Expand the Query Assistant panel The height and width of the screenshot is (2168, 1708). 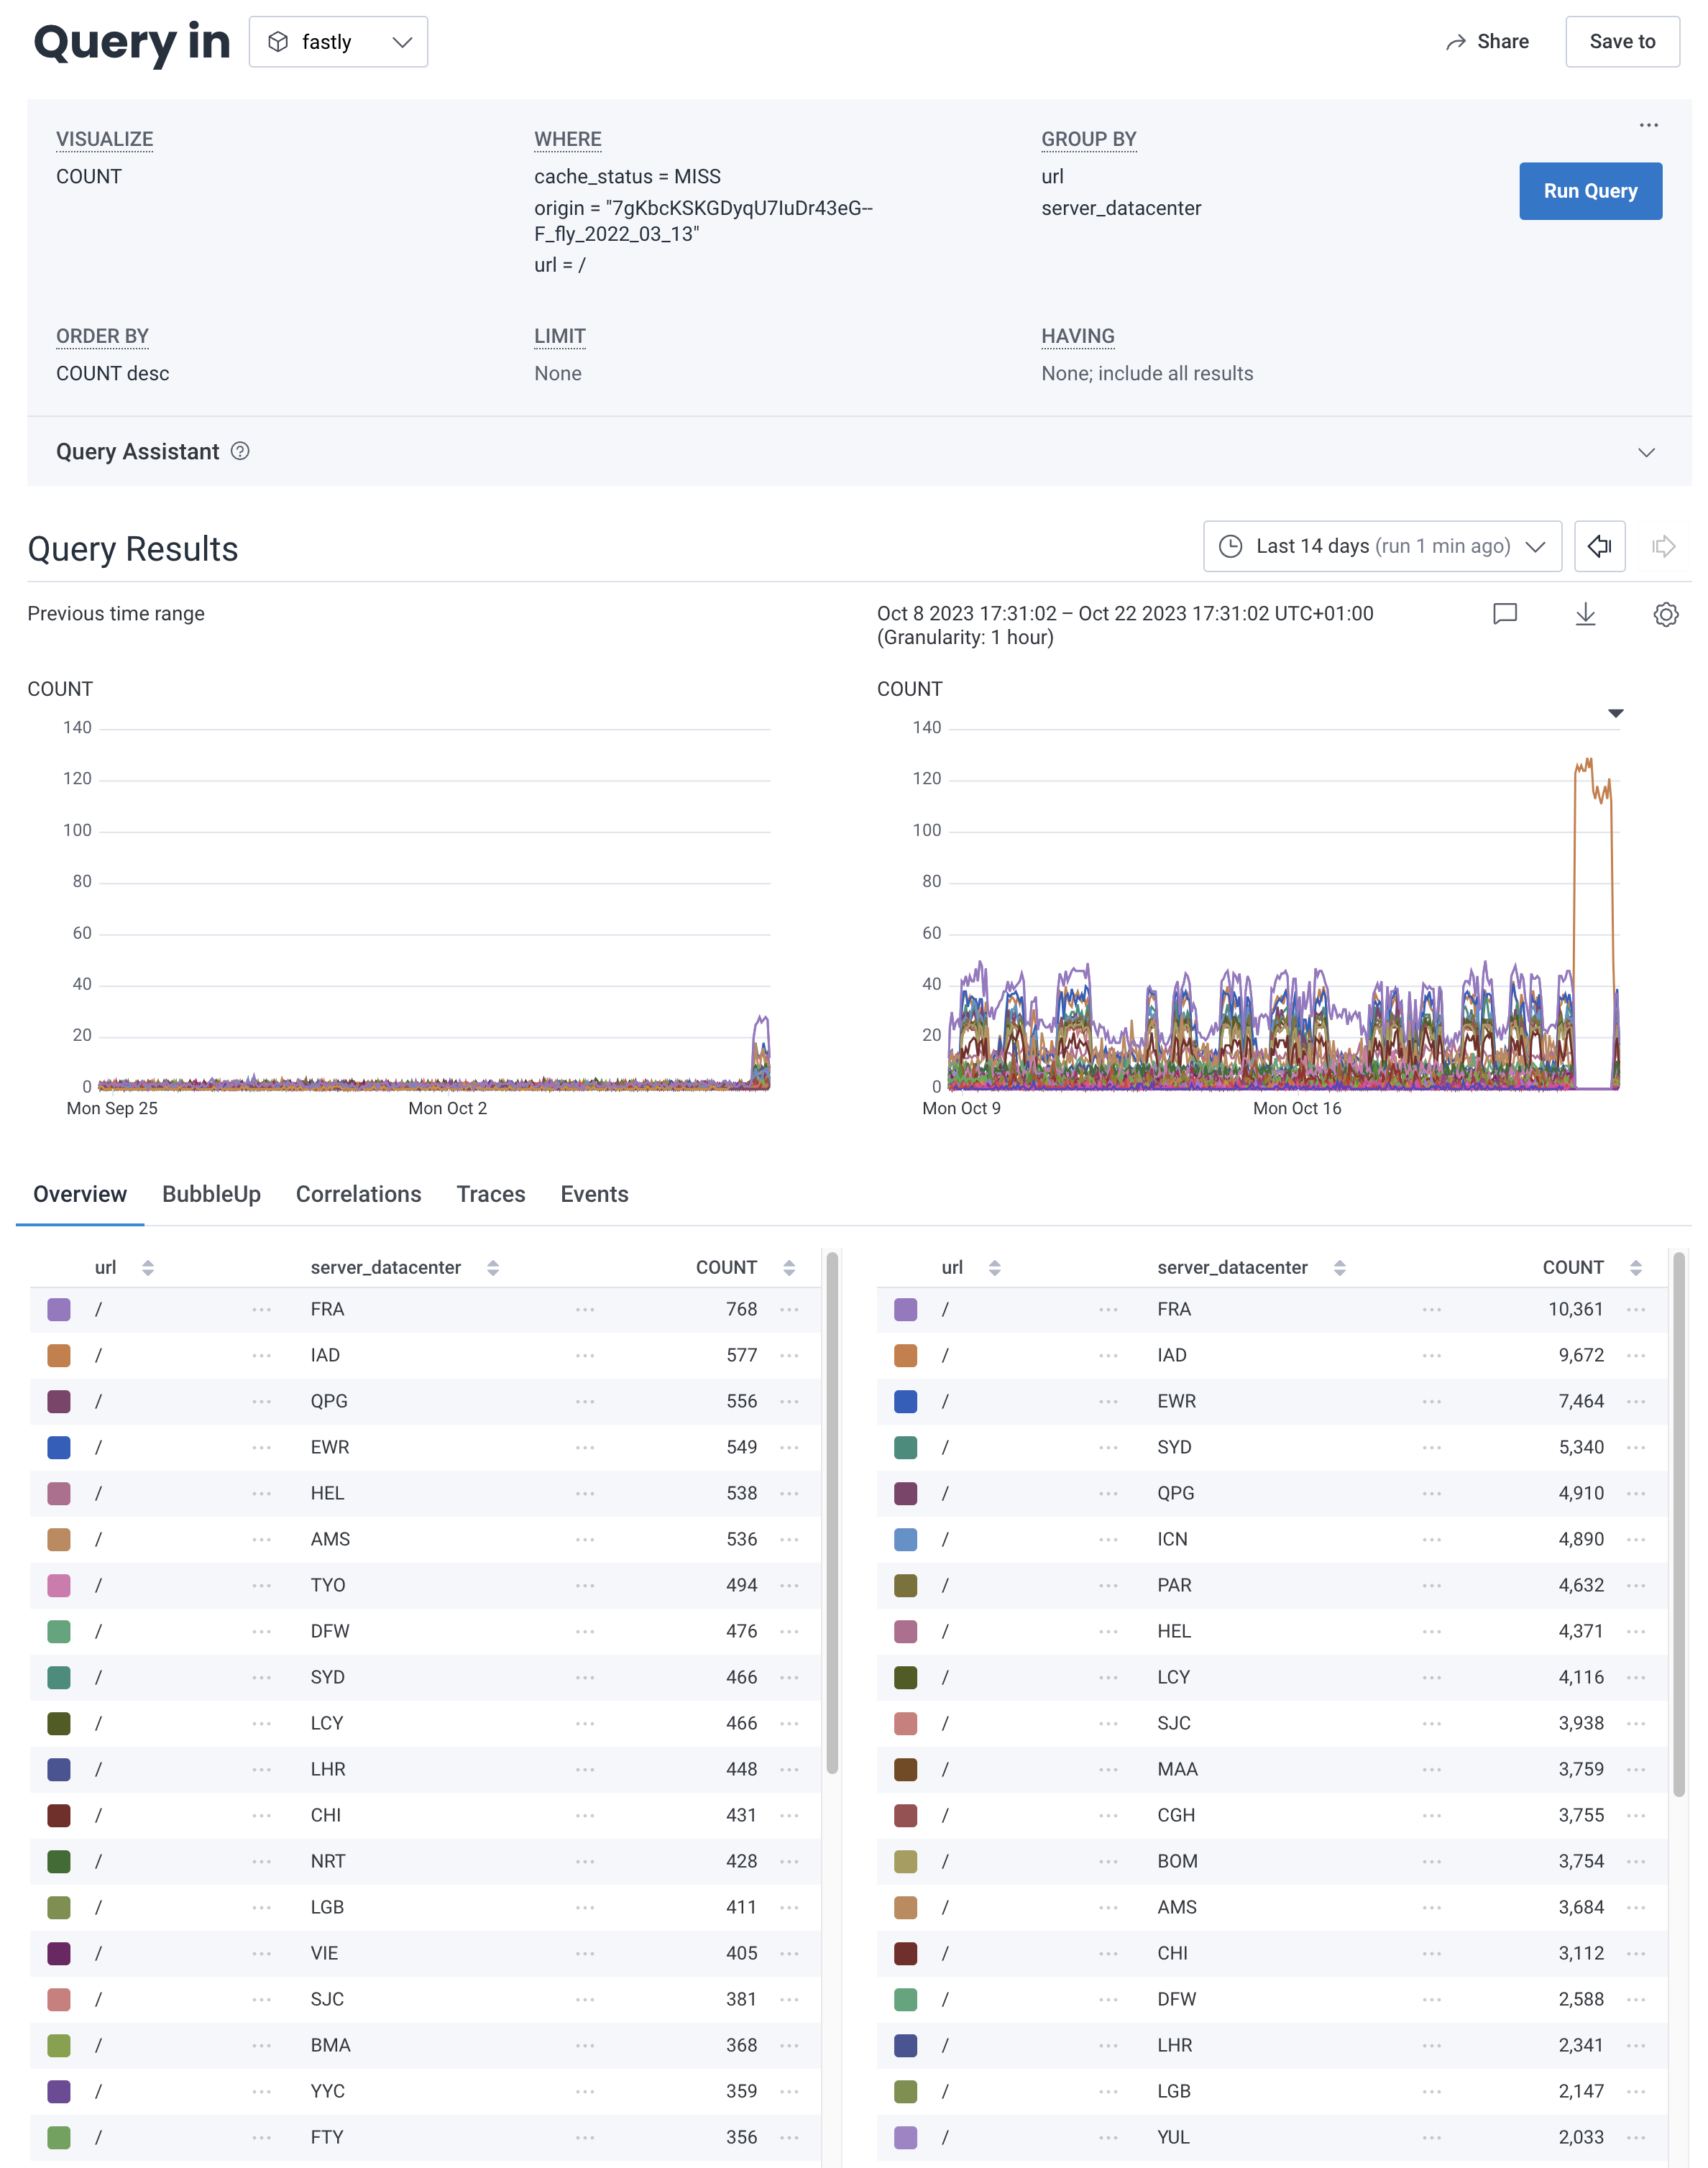pos(1648,452)
